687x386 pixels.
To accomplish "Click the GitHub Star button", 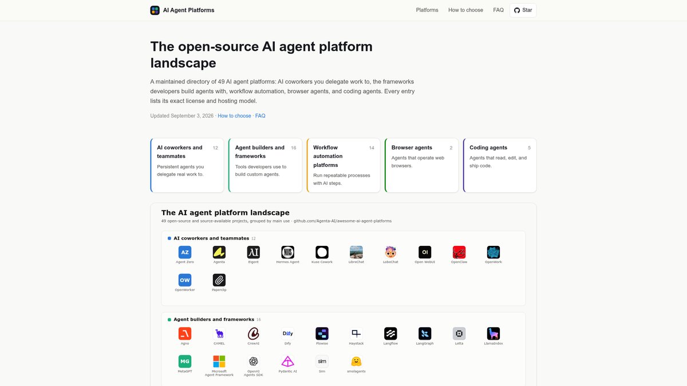I will point(523,10).
